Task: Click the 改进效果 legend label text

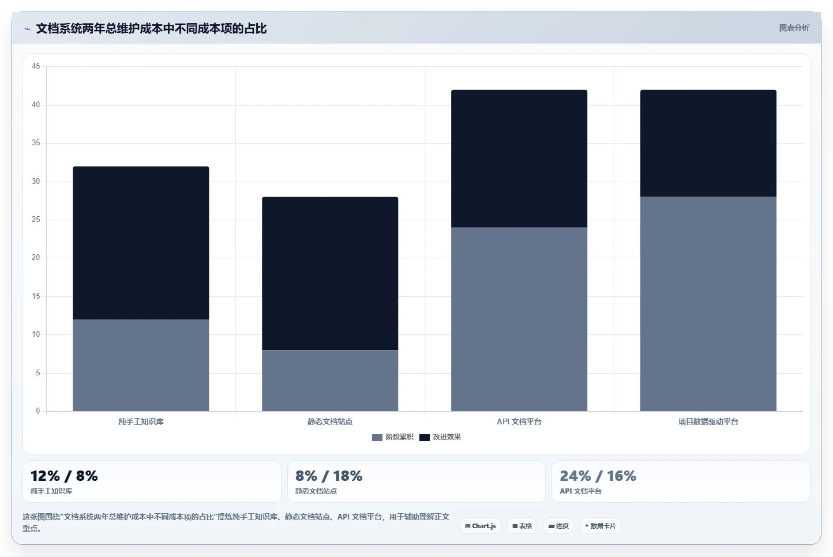Action: point(447,437)
